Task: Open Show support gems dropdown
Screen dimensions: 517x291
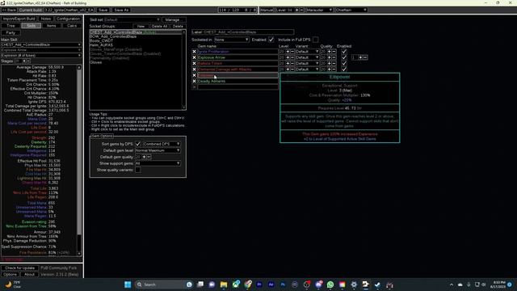Action: click(x=158, y=163)
